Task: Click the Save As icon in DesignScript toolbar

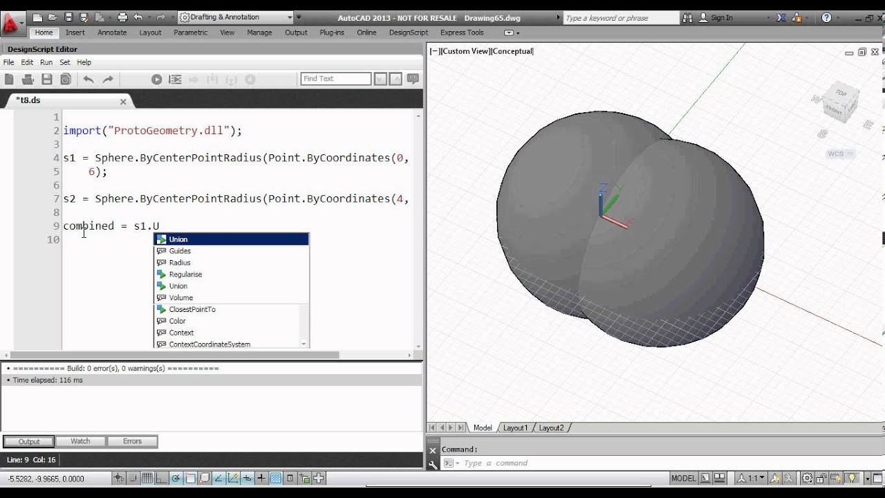Action: (x=66, y=80)
